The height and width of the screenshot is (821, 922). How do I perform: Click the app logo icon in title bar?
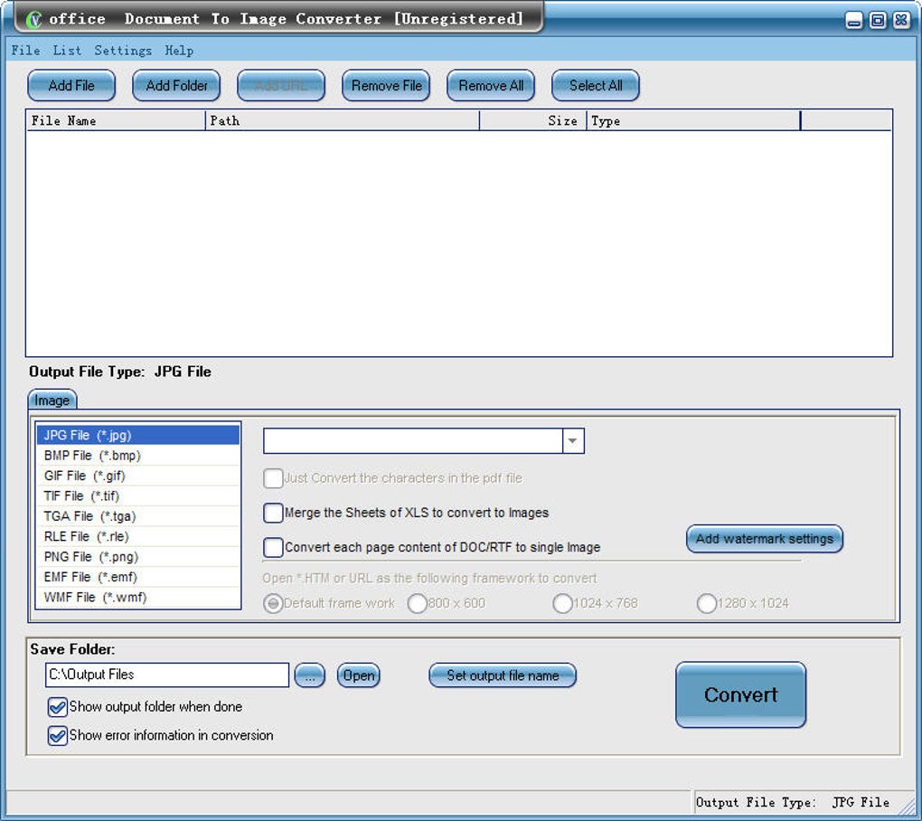[x=33, y=19]
